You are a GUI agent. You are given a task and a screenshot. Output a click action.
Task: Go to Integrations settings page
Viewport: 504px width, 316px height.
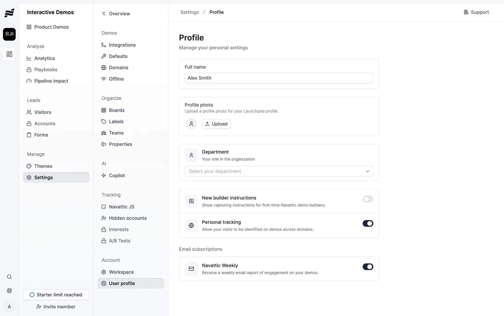[122, 45]
